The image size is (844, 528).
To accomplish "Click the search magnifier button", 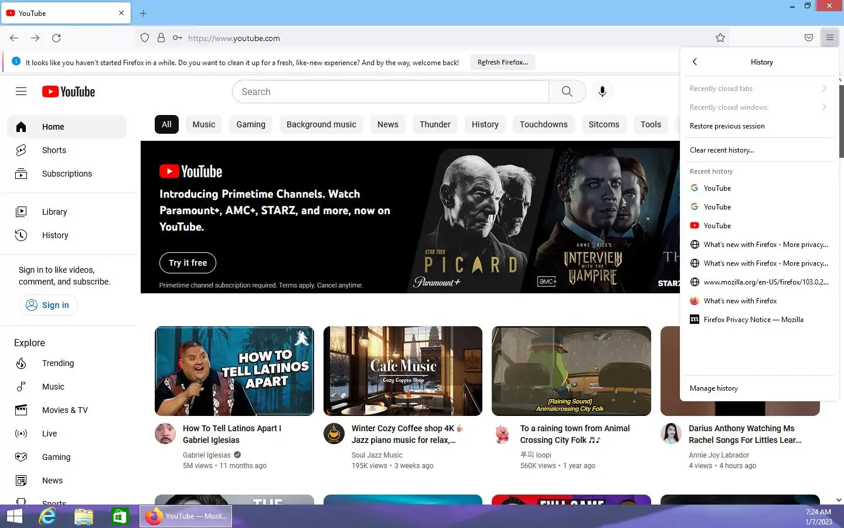I will [567, 92].
